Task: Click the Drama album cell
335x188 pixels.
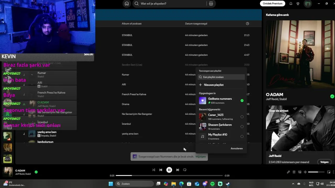Action: click(126, 104)
